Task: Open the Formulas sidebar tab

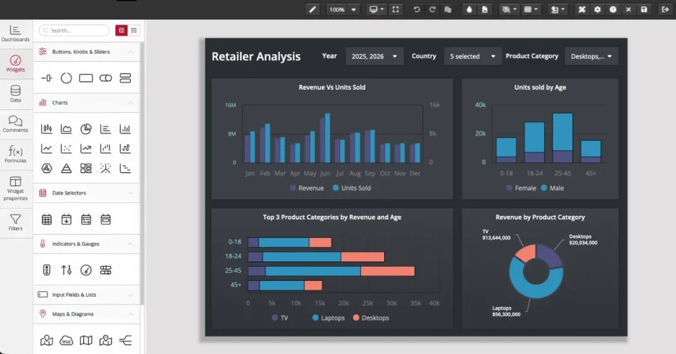Action: [16, 155]
